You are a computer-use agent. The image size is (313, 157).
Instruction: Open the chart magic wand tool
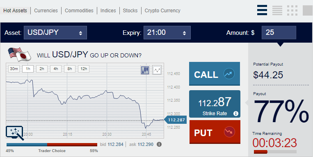click(15, 133)
